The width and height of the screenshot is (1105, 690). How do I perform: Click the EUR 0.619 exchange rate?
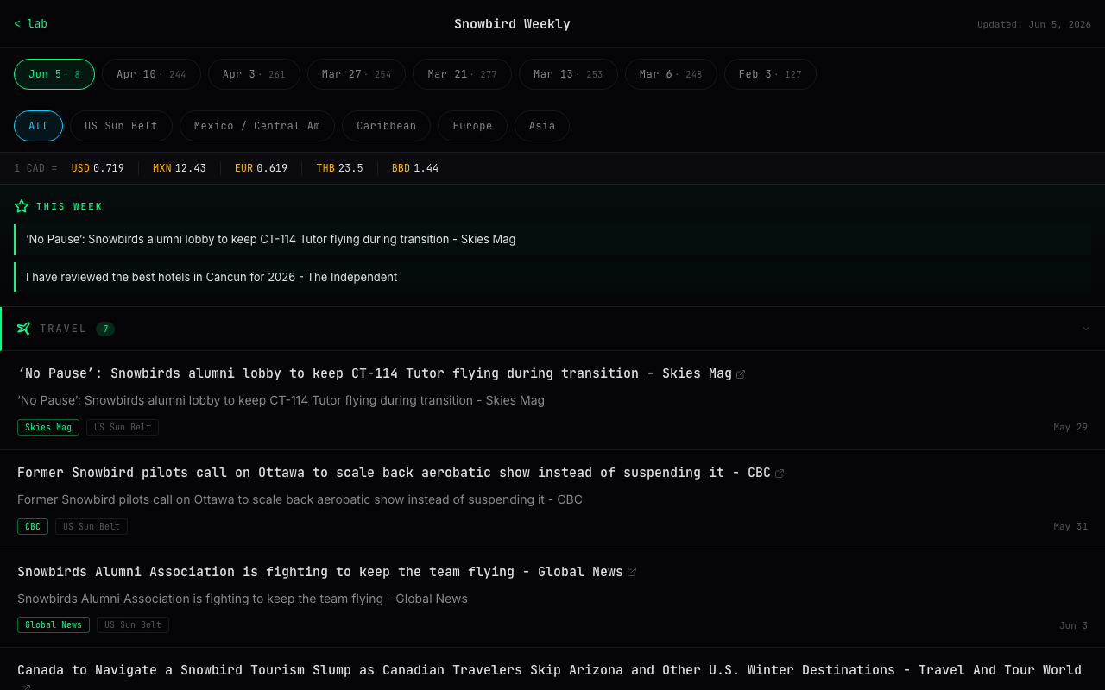click(x=261, y=168)
